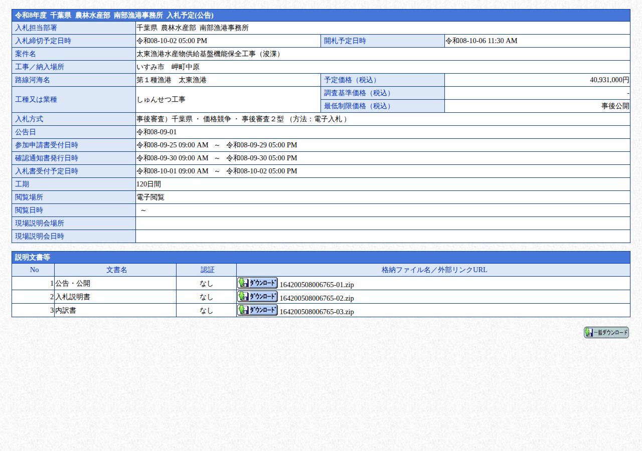Click the 電子閲覧 value
The height and width of the screenshot is (451, 642).
[150, 197]
